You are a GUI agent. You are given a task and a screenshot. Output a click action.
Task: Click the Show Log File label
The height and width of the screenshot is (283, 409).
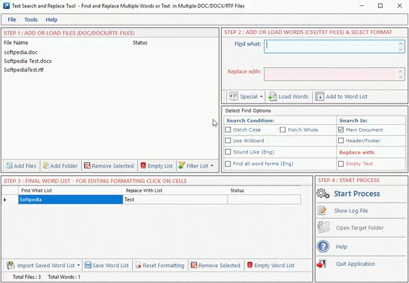(351, 211)
